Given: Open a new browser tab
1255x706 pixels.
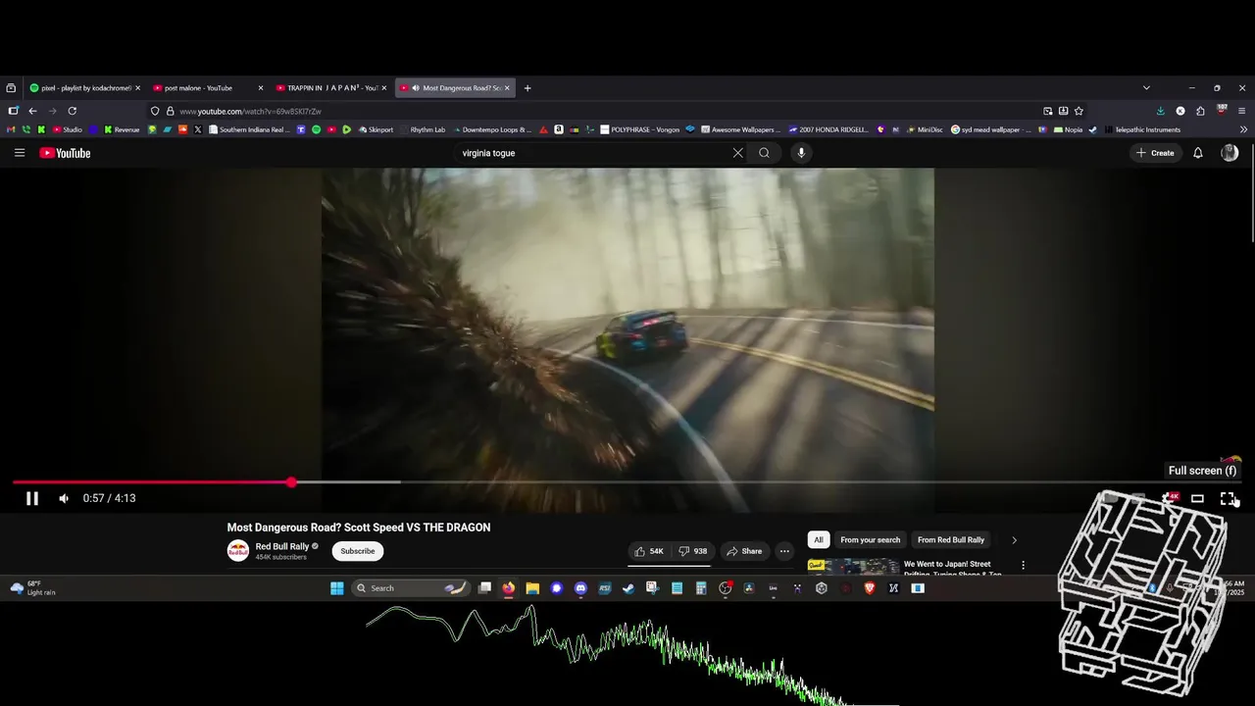Looking at the screenshot, I should pos(527,88).
